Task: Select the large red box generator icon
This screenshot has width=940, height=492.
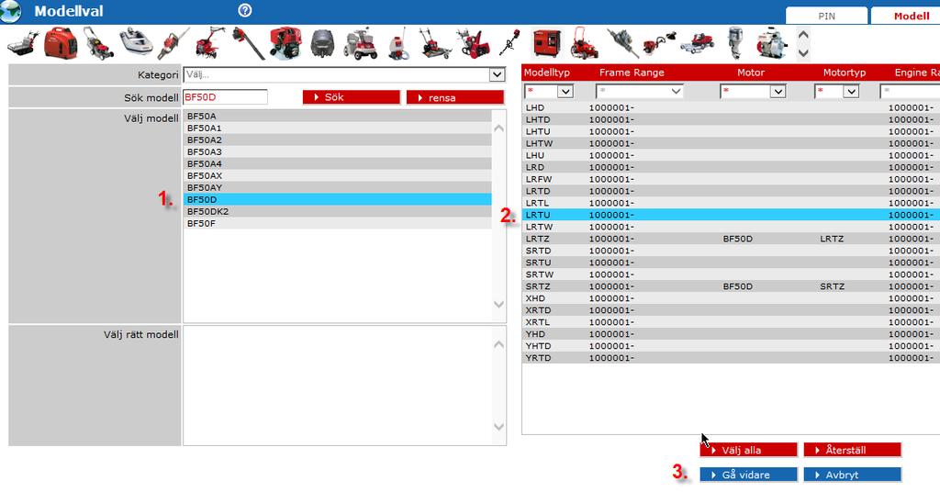Action: tap(547, 44)
